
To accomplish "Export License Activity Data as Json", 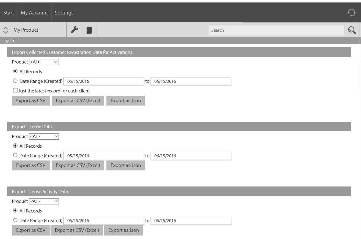I will click(x=124, y=230).
